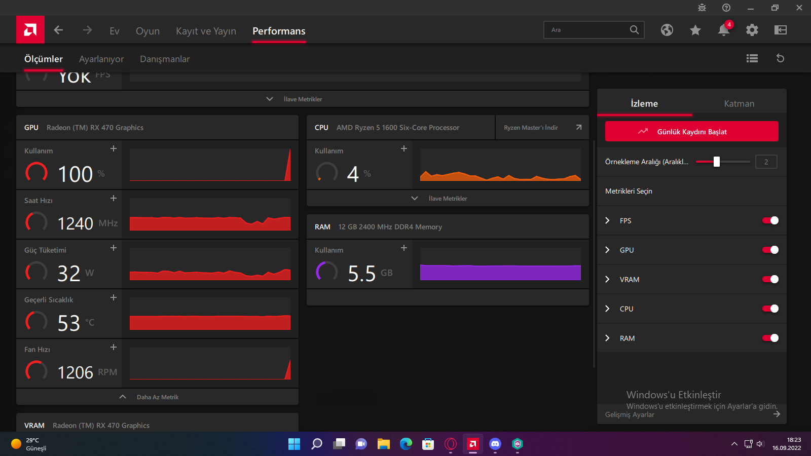Open the Ev tab
Viewport: 811px width, 456px height.
click(115, 31)
